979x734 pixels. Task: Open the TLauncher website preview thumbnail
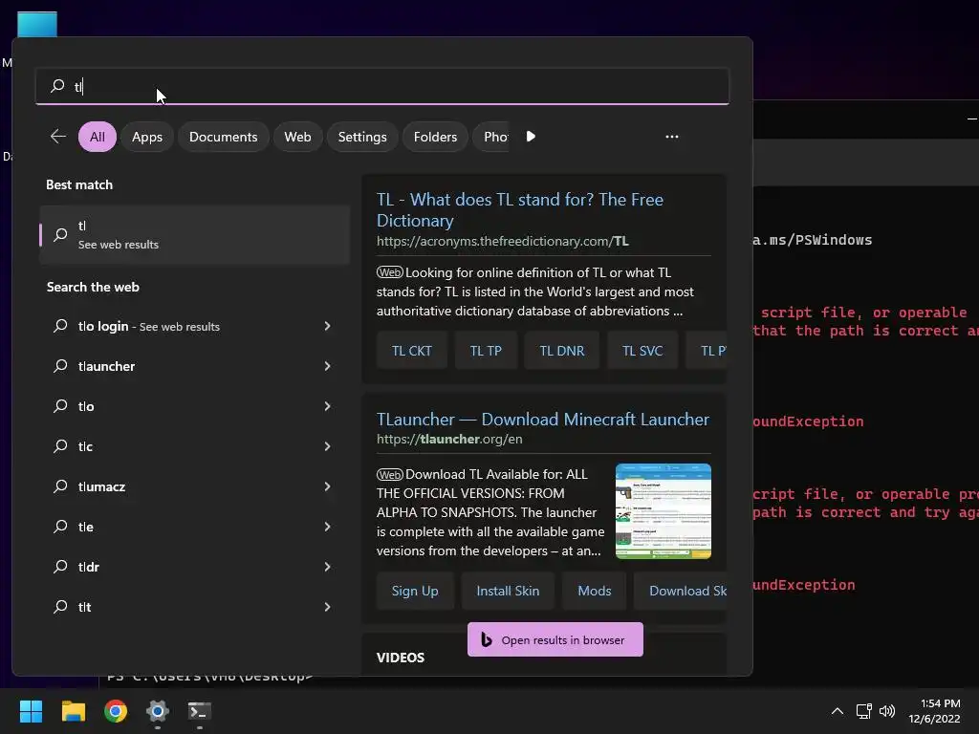[664, 511]
